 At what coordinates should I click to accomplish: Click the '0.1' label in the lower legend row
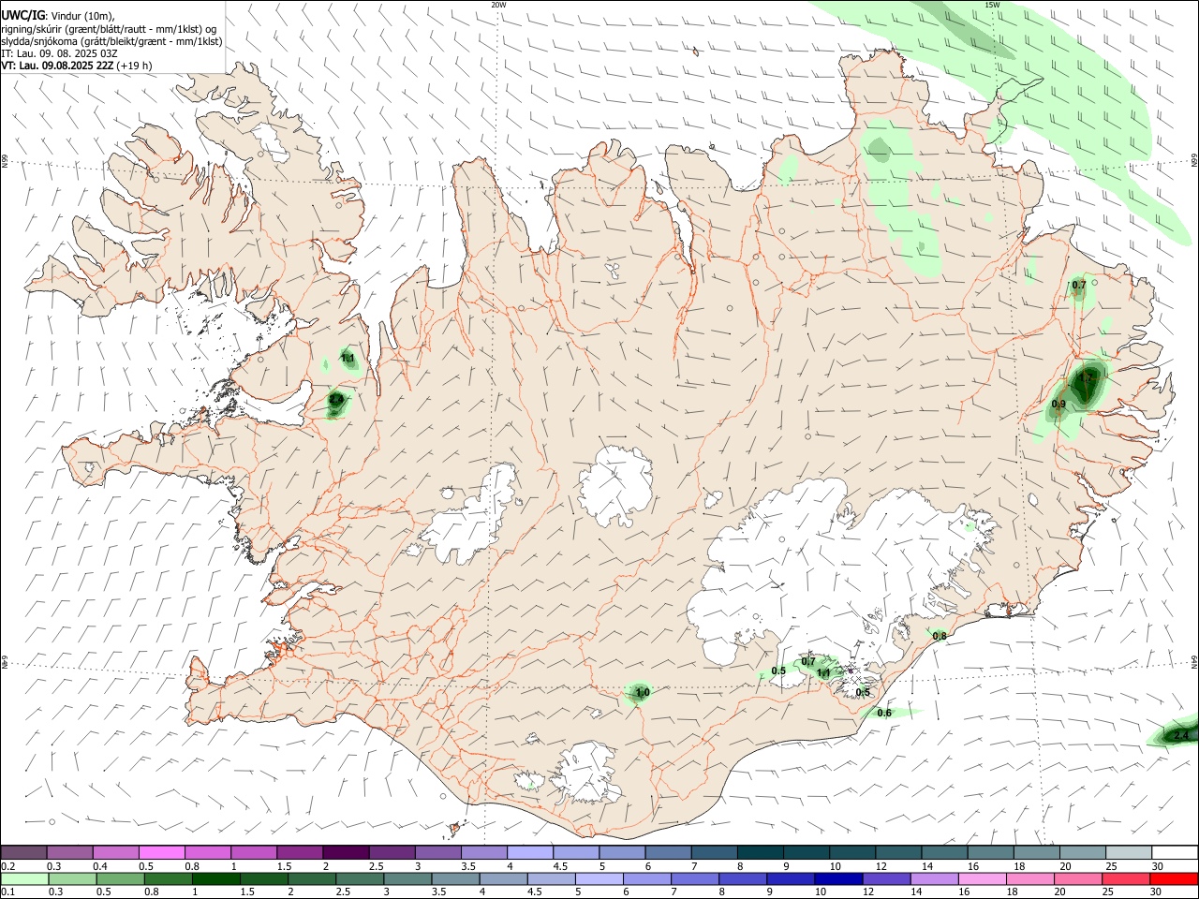coord(7,892)
